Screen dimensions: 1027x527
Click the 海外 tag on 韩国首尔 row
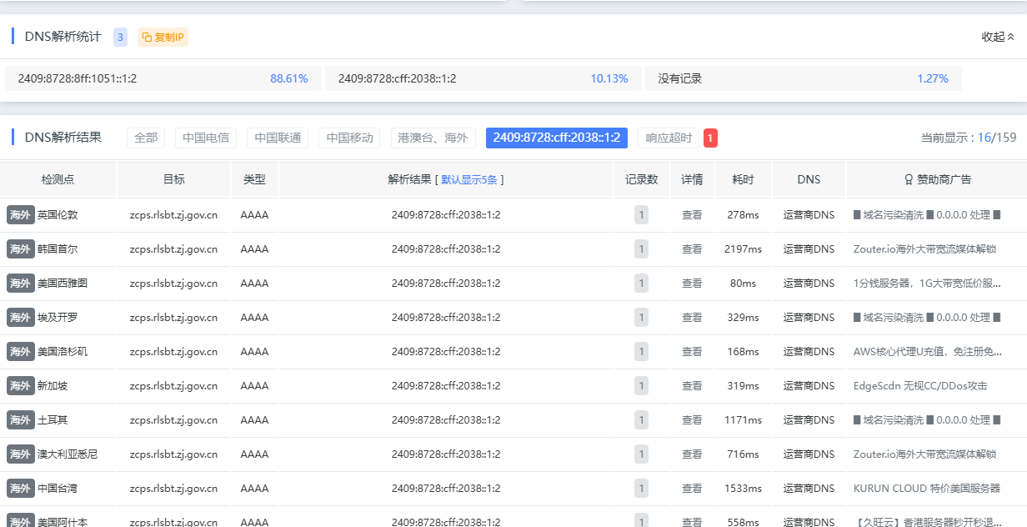pyautogui.click(x=21, y=249)
